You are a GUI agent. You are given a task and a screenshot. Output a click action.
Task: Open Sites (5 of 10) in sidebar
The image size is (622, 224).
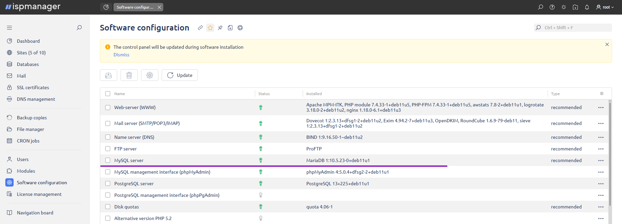(31, 53)
